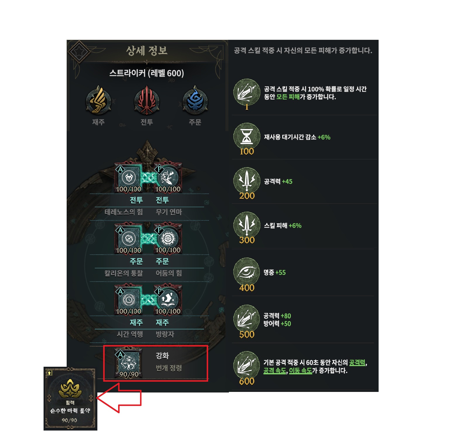Click the level 400 명중 eye icon

coord(247,272)
